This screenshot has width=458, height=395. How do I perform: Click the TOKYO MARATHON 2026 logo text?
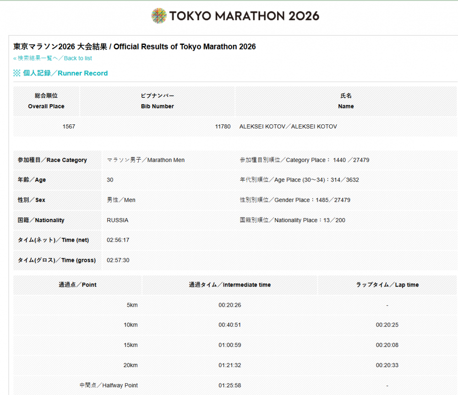point(244,16)
